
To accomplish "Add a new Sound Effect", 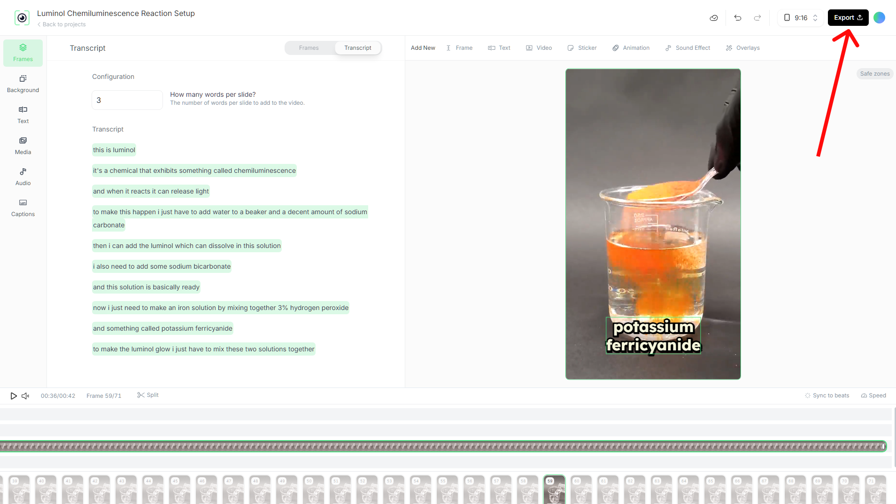I will click(687, 48).
